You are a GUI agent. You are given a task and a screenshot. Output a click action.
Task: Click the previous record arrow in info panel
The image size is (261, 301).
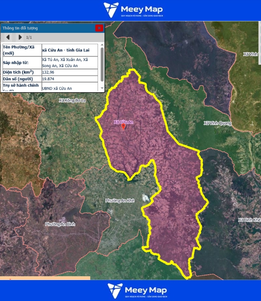click(x=8, y=37)
